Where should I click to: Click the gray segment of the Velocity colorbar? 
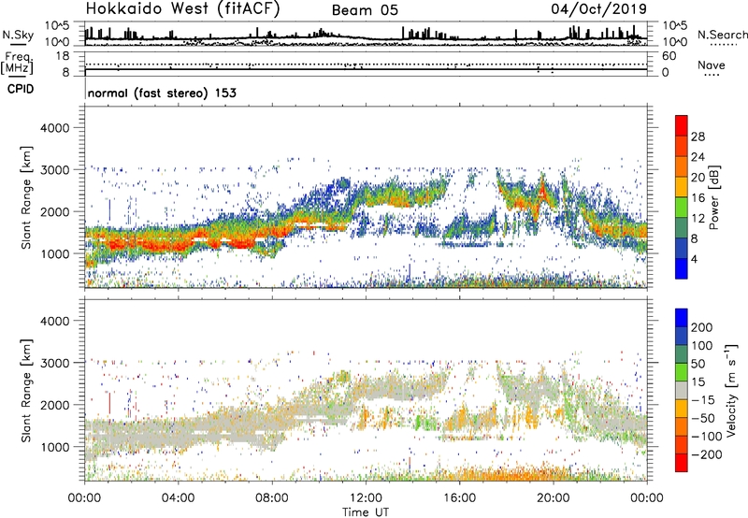[x=682, y=390]
